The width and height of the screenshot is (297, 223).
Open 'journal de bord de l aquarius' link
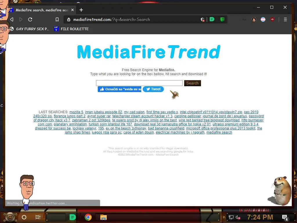[225, 116]
